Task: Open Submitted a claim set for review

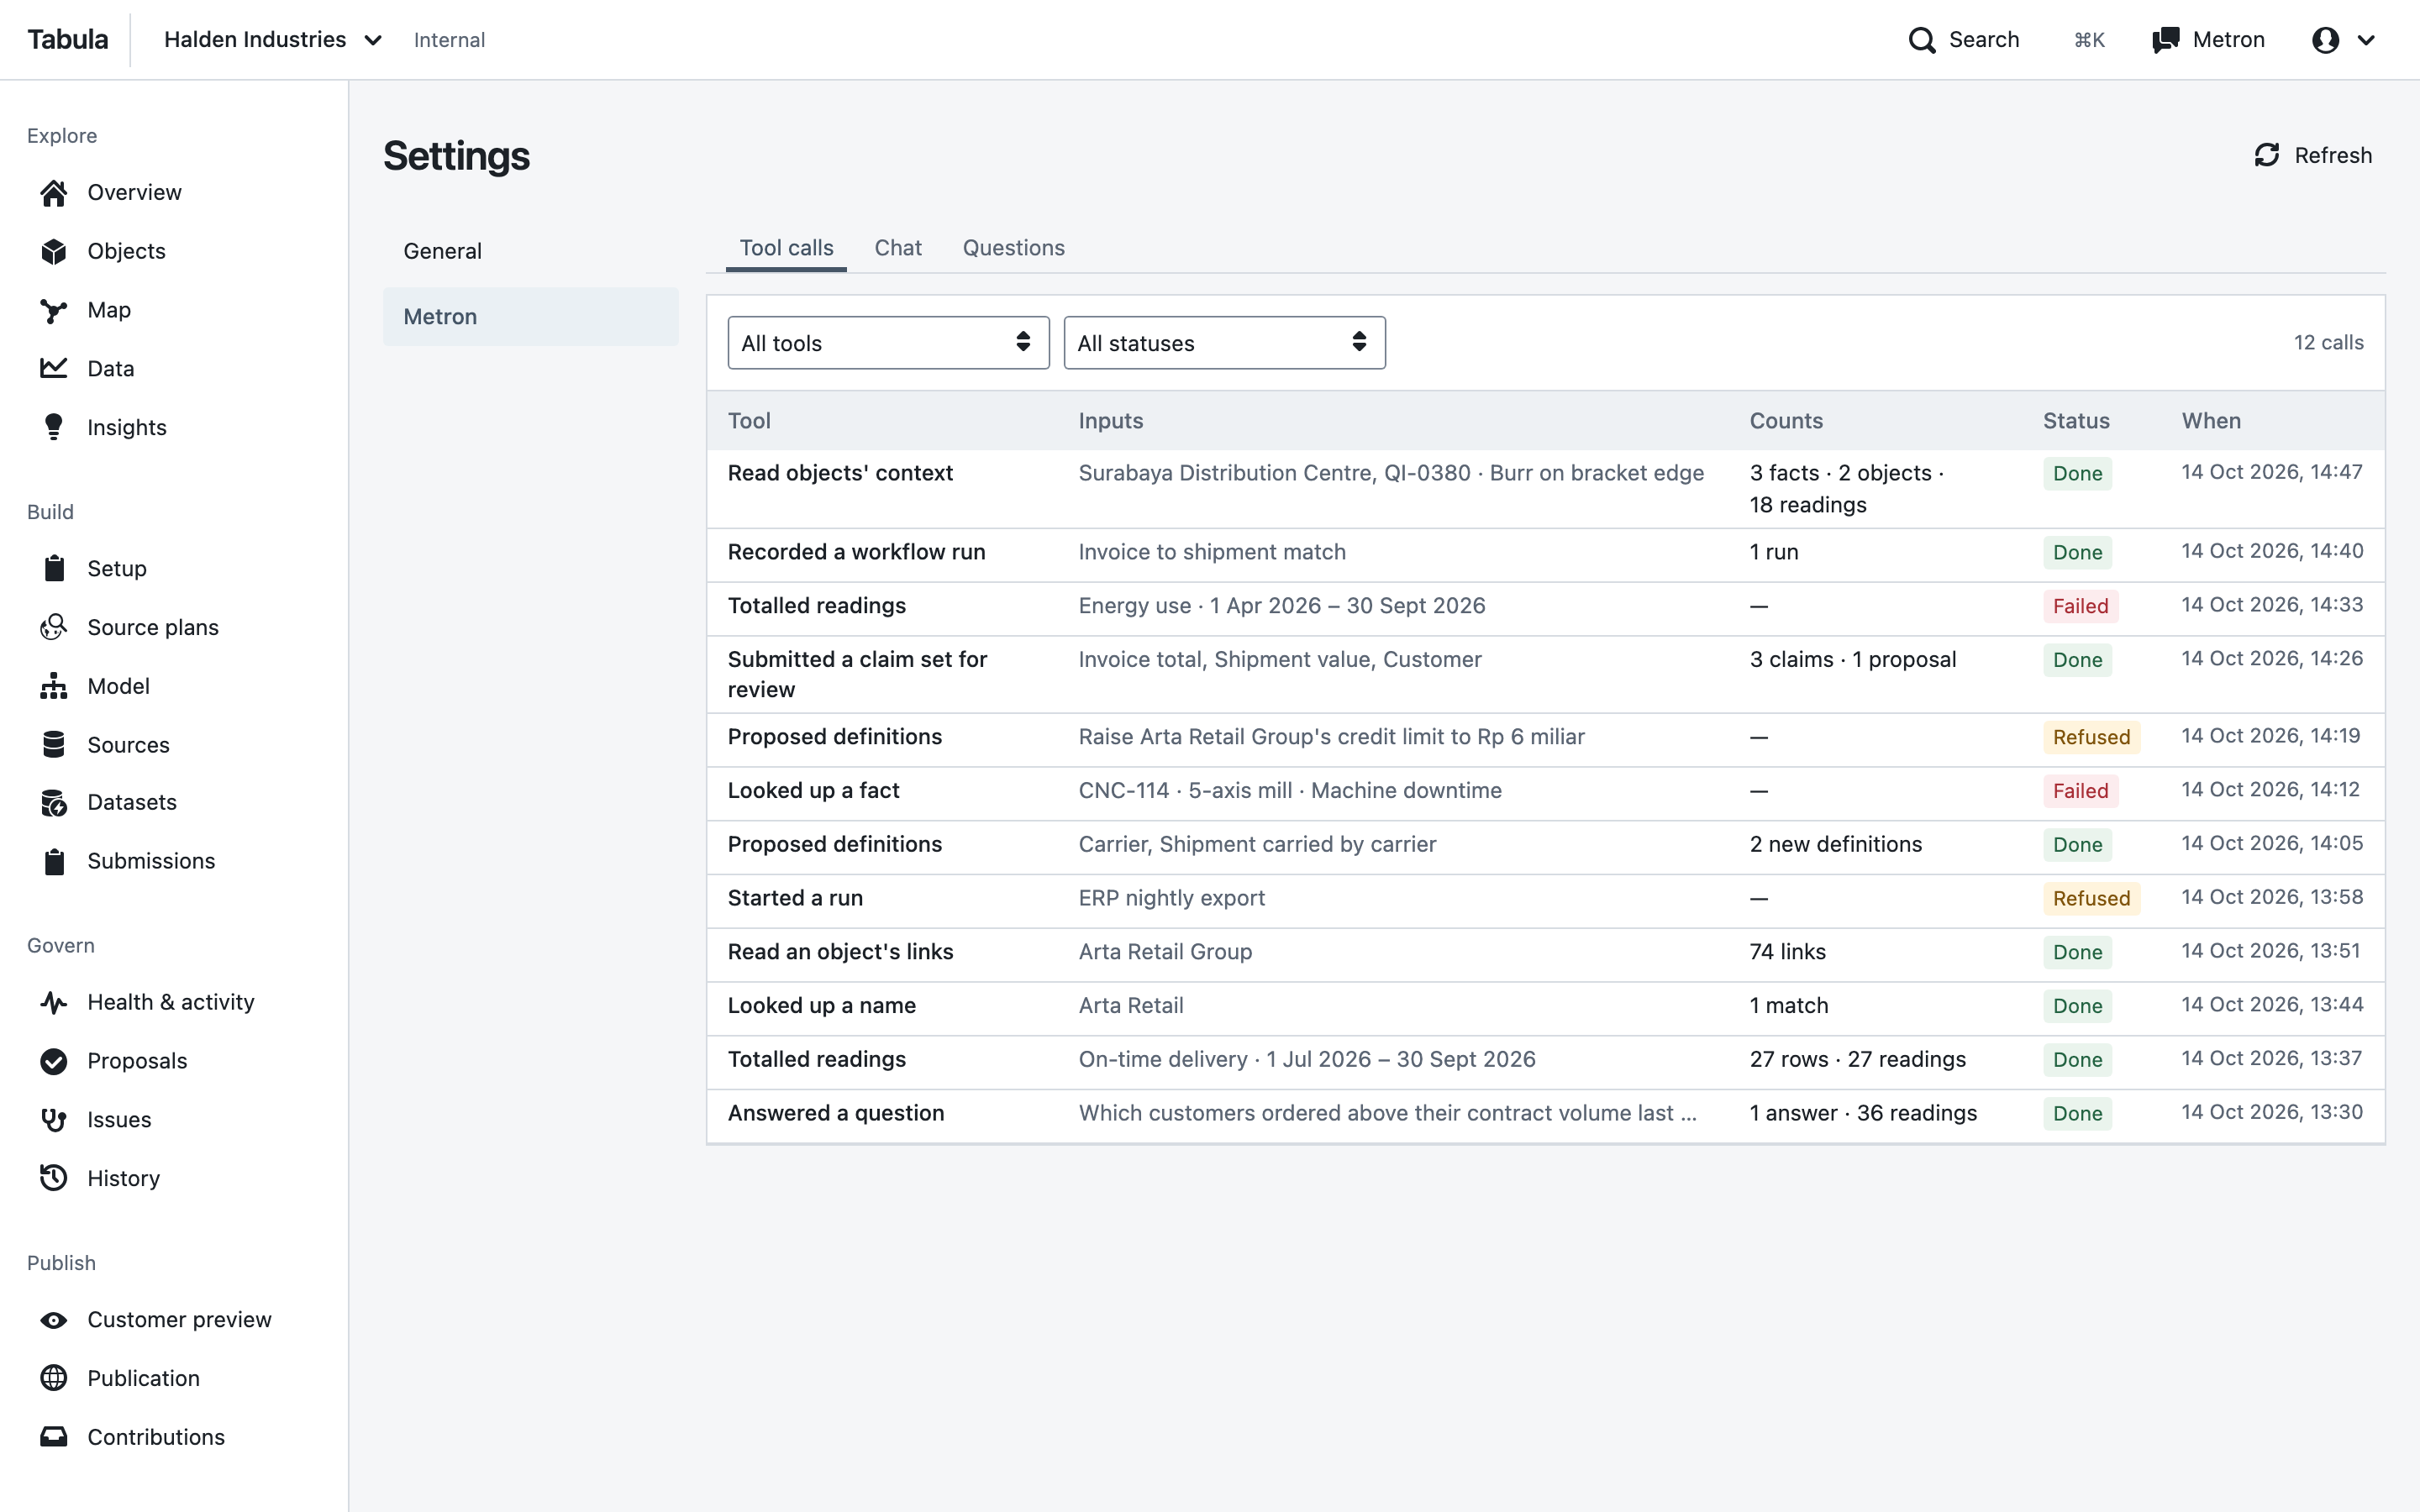Action: 1545,674
